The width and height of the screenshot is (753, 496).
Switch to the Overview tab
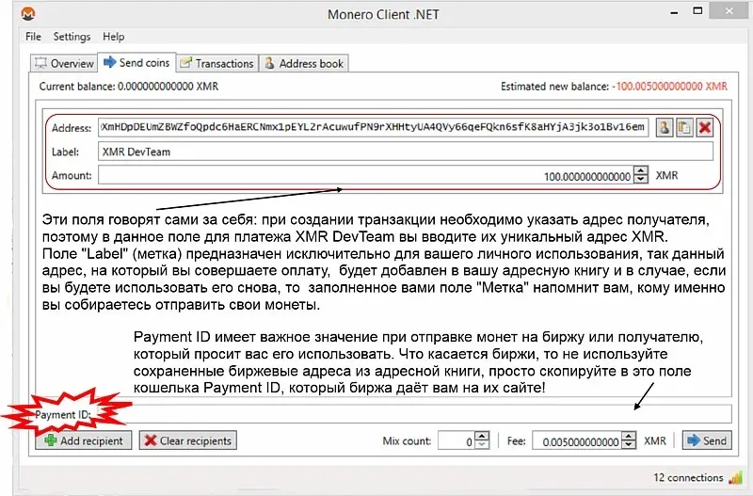click(x=64, y=63)
